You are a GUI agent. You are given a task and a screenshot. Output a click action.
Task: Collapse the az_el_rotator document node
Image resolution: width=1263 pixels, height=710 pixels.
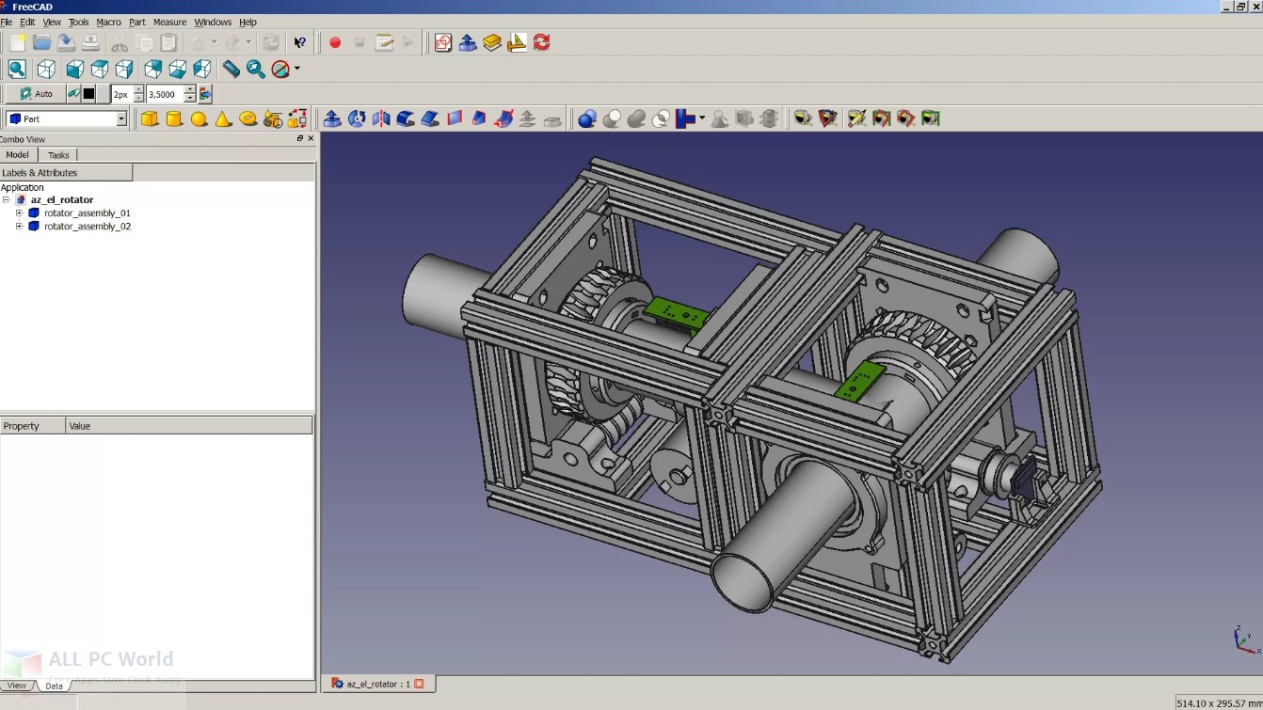click(x=6, y=200)
